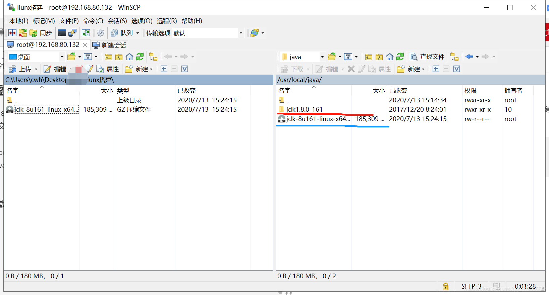The image size is (549, 295).
Task: Go to parent directory in local panel
Action: (x=108, y=57)
